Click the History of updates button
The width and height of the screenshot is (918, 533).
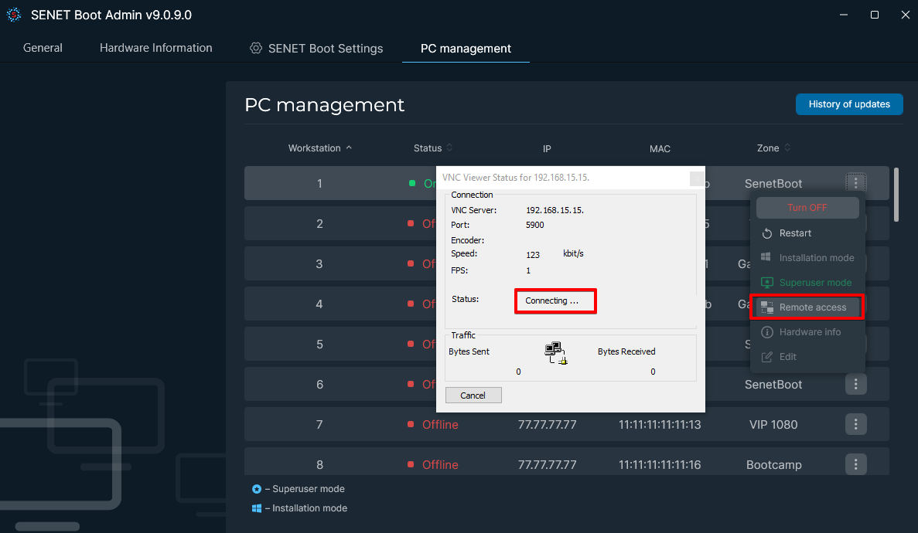point(849,104)
